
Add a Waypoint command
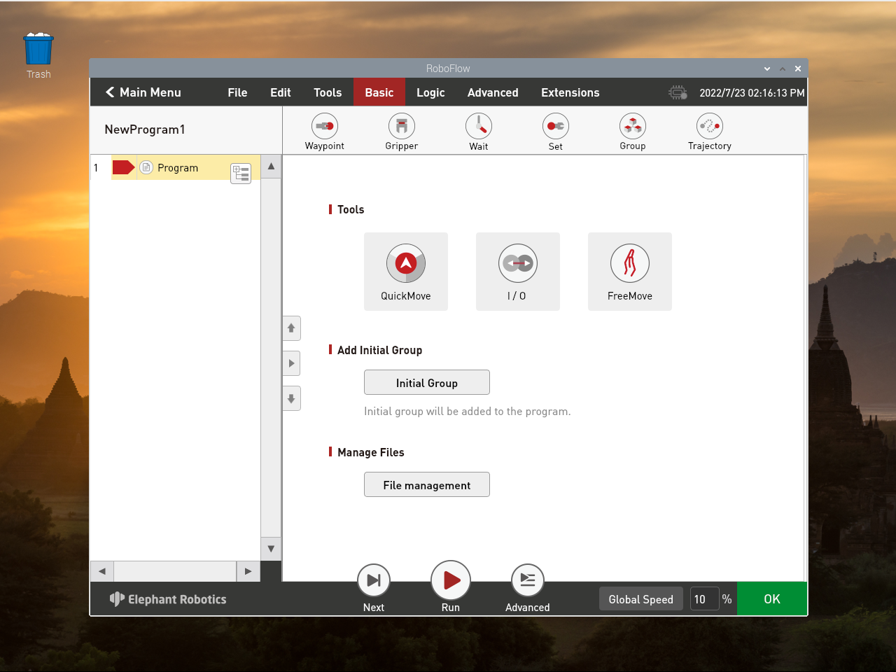(324, 131)
